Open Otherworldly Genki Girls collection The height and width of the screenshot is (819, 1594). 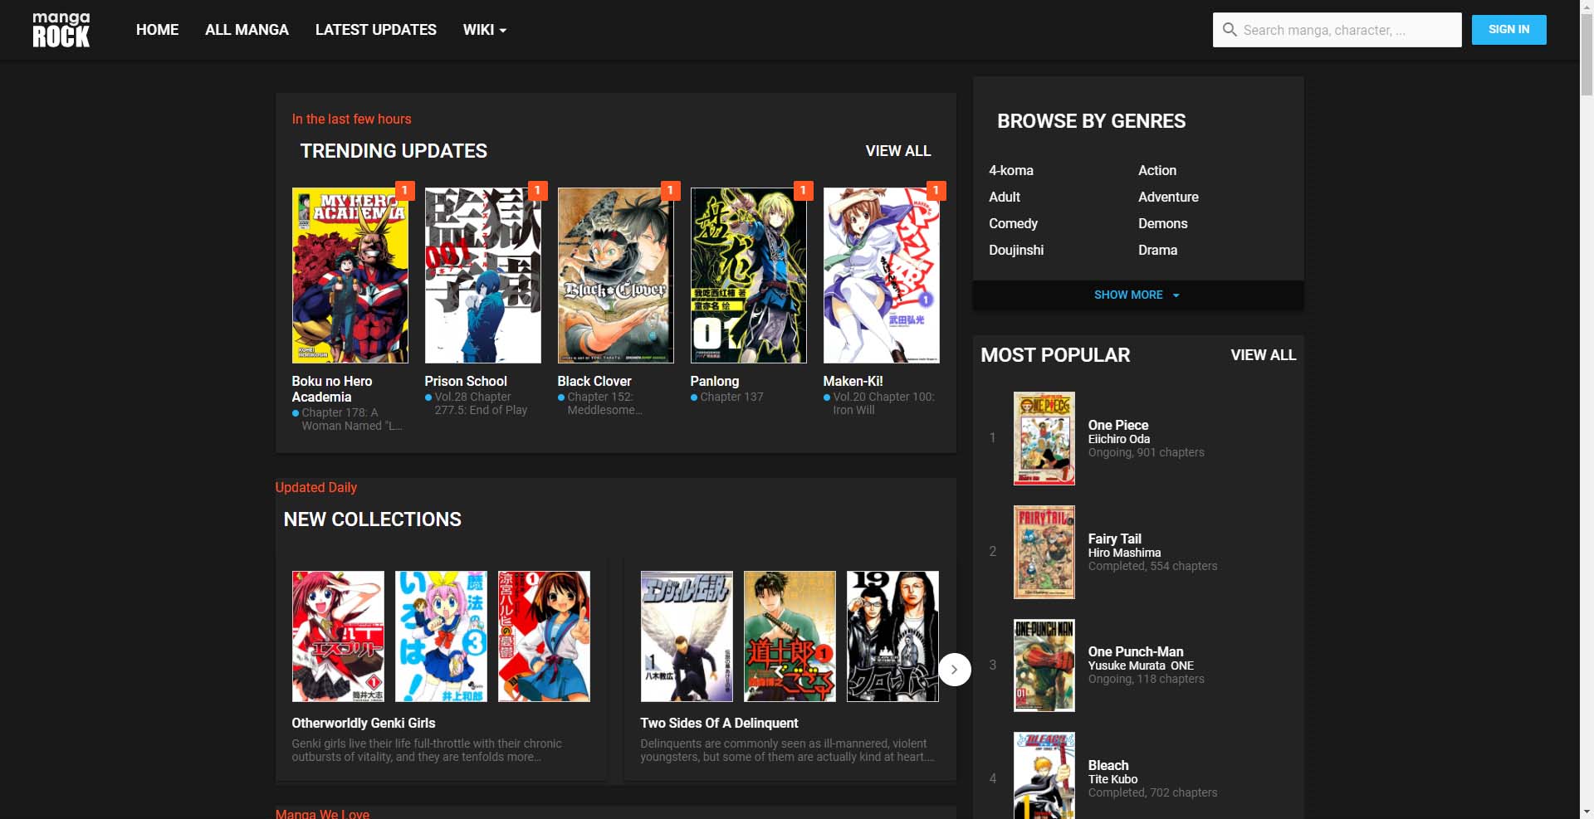tap(363, 723)
